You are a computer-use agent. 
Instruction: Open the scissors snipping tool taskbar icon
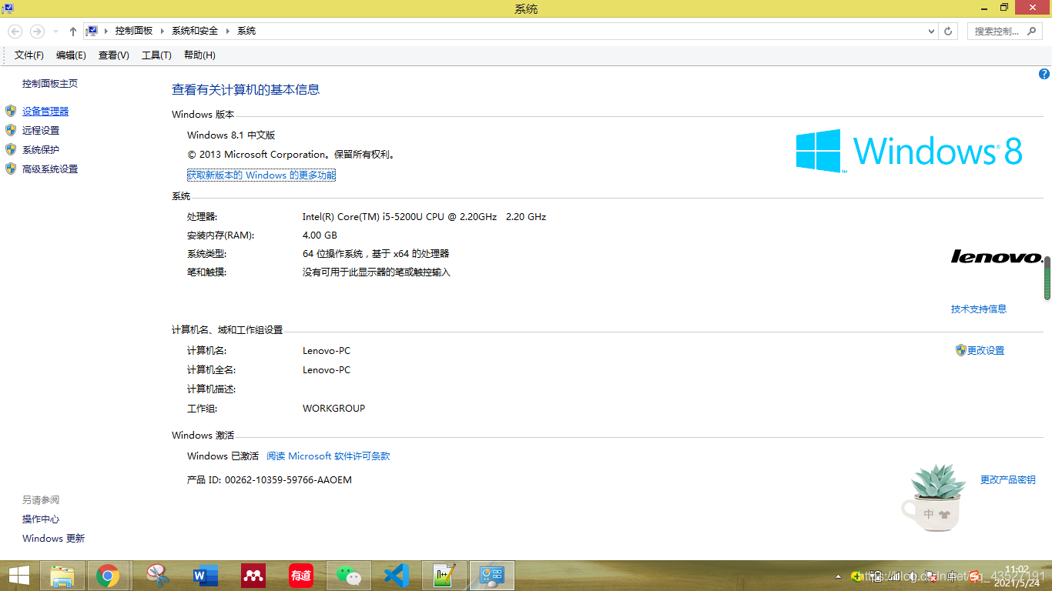(x=157, y=576)
